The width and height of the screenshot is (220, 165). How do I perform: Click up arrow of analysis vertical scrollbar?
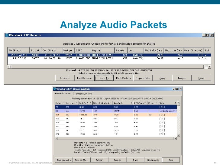179,103
